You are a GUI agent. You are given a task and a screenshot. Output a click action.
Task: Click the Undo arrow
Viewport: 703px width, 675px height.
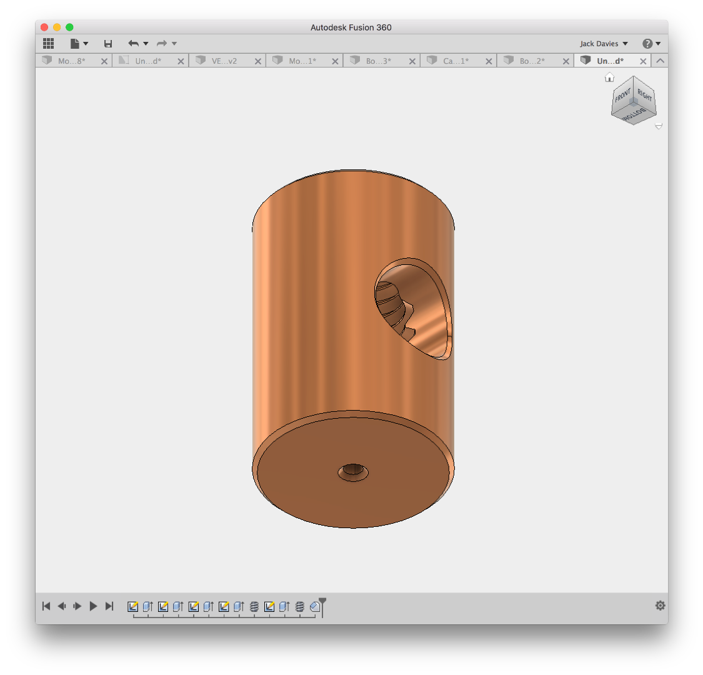133,44
